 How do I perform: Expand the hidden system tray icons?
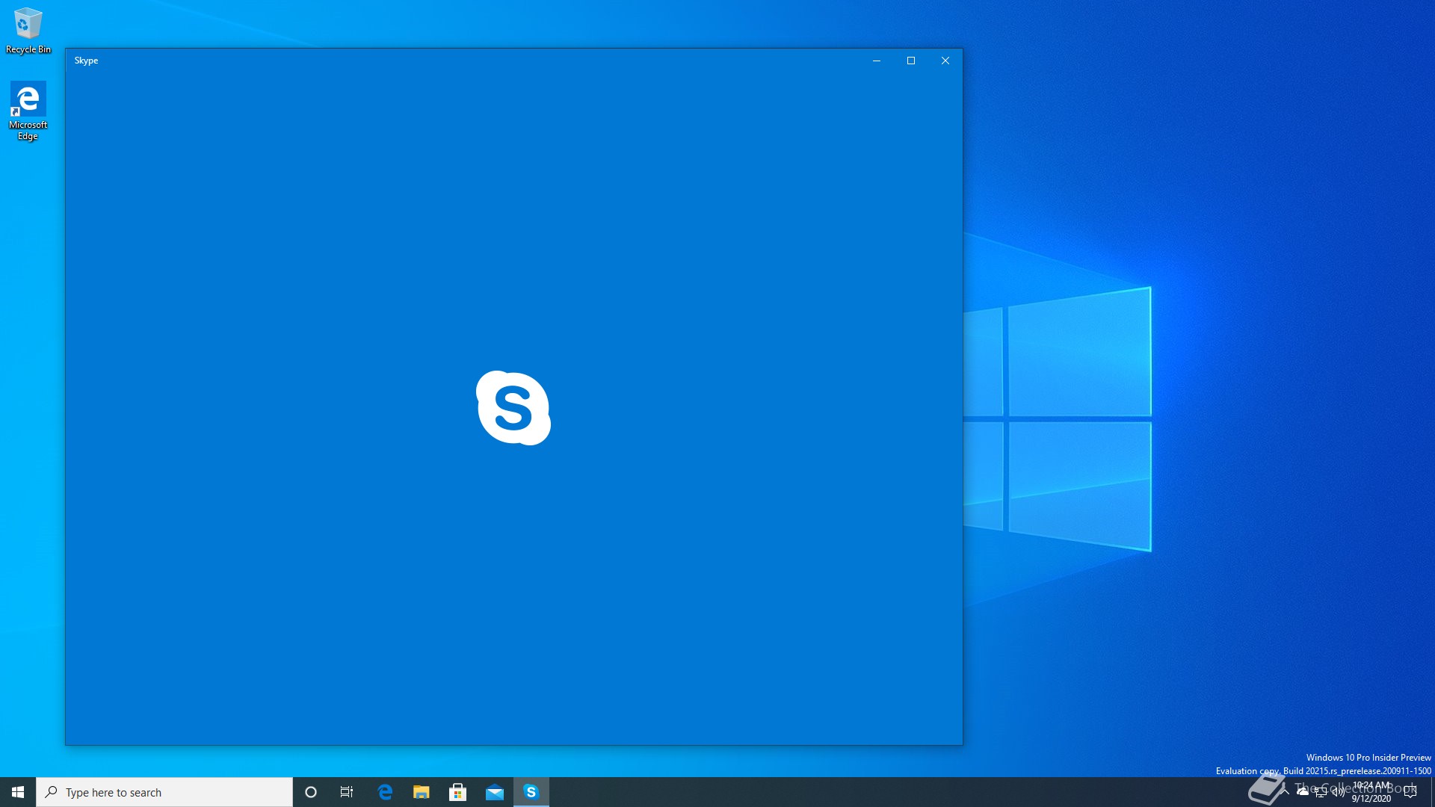(1285, 791)
